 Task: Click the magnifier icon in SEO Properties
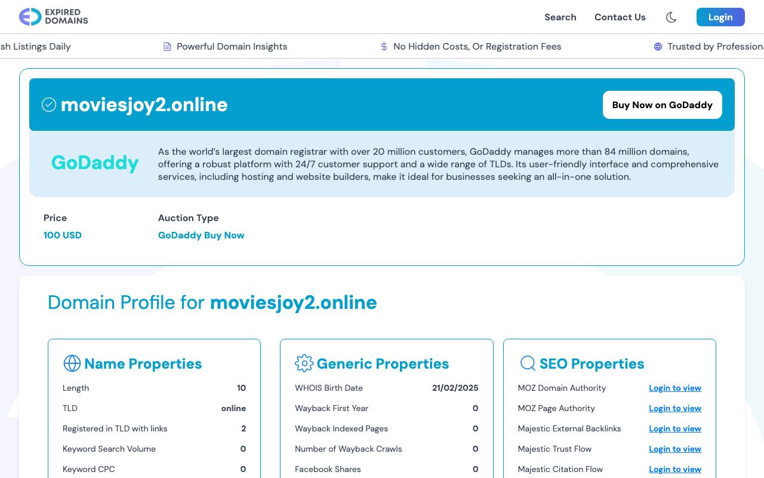[528, 363]
